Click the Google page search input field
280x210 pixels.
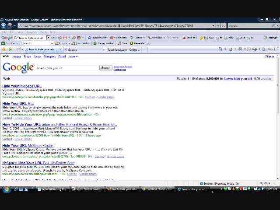pyautogui.click(x=67, y=68)
